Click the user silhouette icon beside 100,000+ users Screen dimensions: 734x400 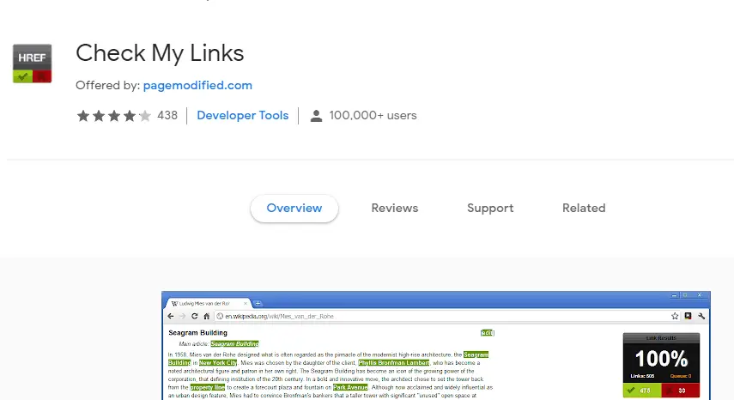pos(317,116)
